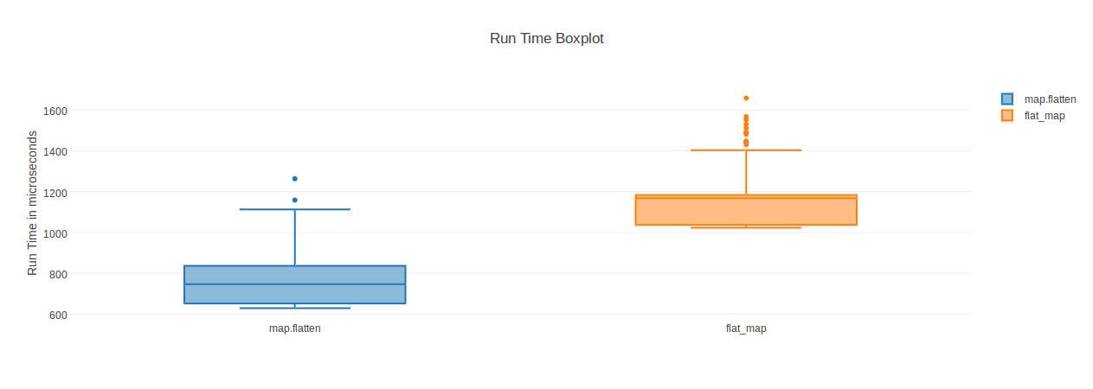Toggle the flat_map legend entry

click(x=1044, y=116)
